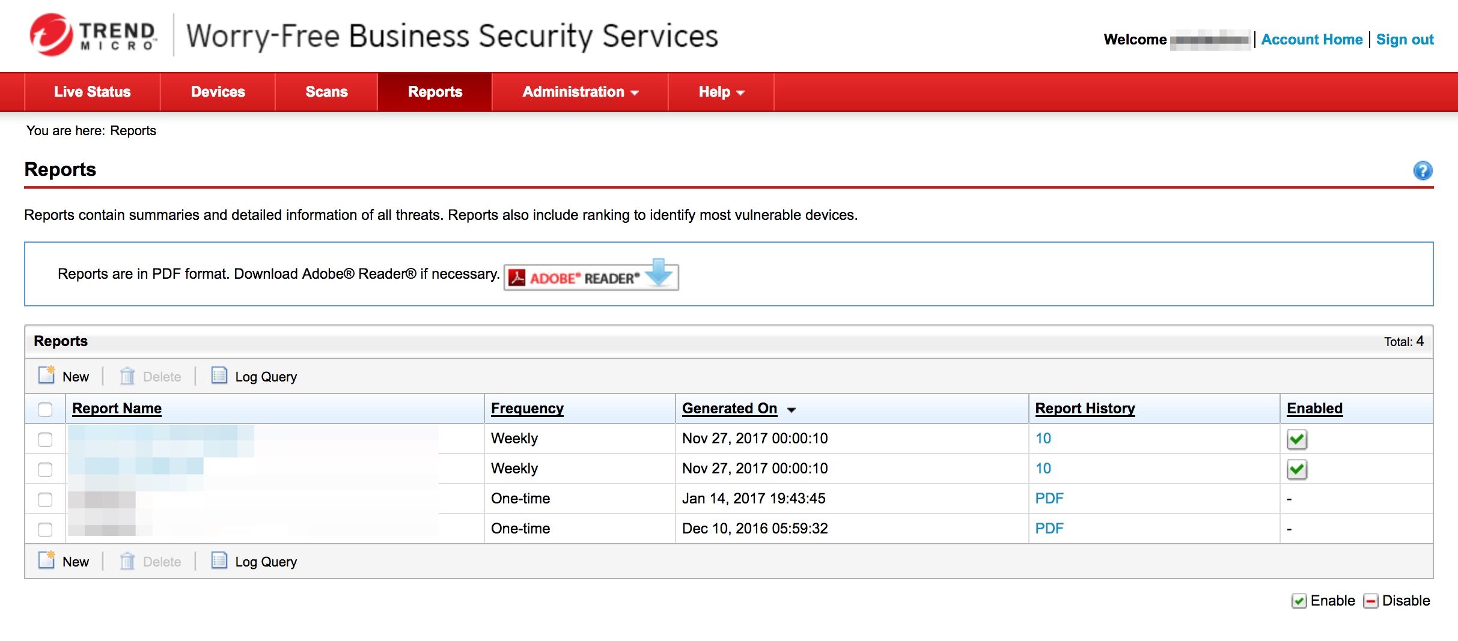The width and height of the screenshot is (1458, 641).
Task: Switch to the Live Status tab
Action: (x=92, y=92)
